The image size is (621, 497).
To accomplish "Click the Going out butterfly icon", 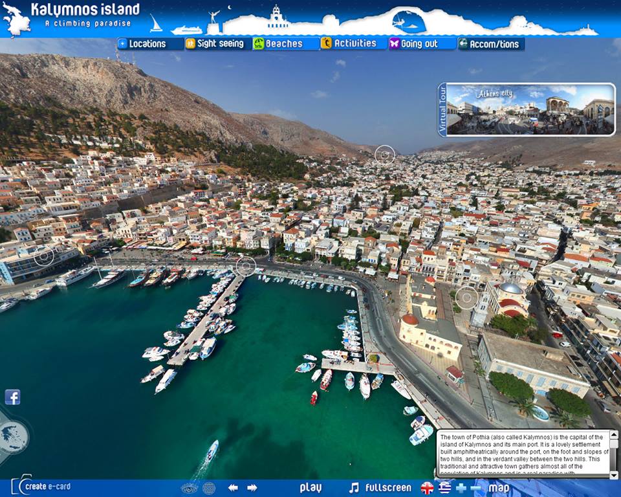I will [394, 43].
